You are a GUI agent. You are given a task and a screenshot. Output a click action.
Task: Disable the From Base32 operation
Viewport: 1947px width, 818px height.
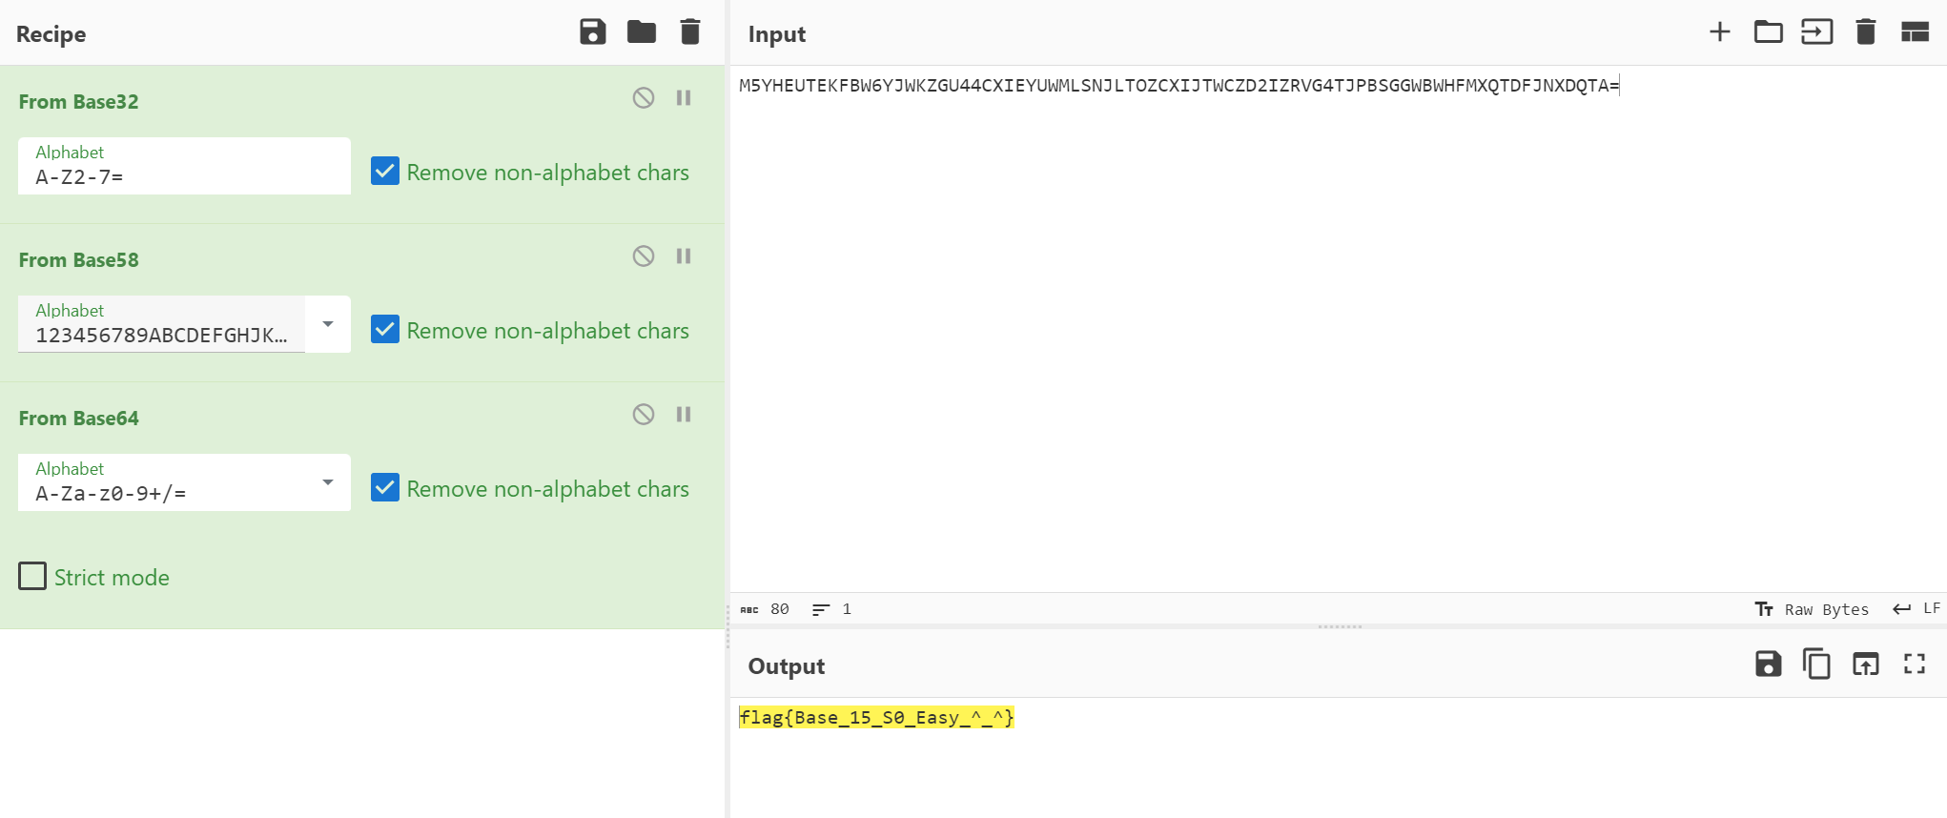(644, 97)
